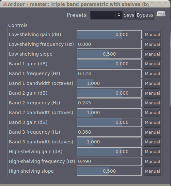This screenshot has height=186, width=171.
Task: Click the Band 3 gain (dB) label
Action: click(28, 122)
